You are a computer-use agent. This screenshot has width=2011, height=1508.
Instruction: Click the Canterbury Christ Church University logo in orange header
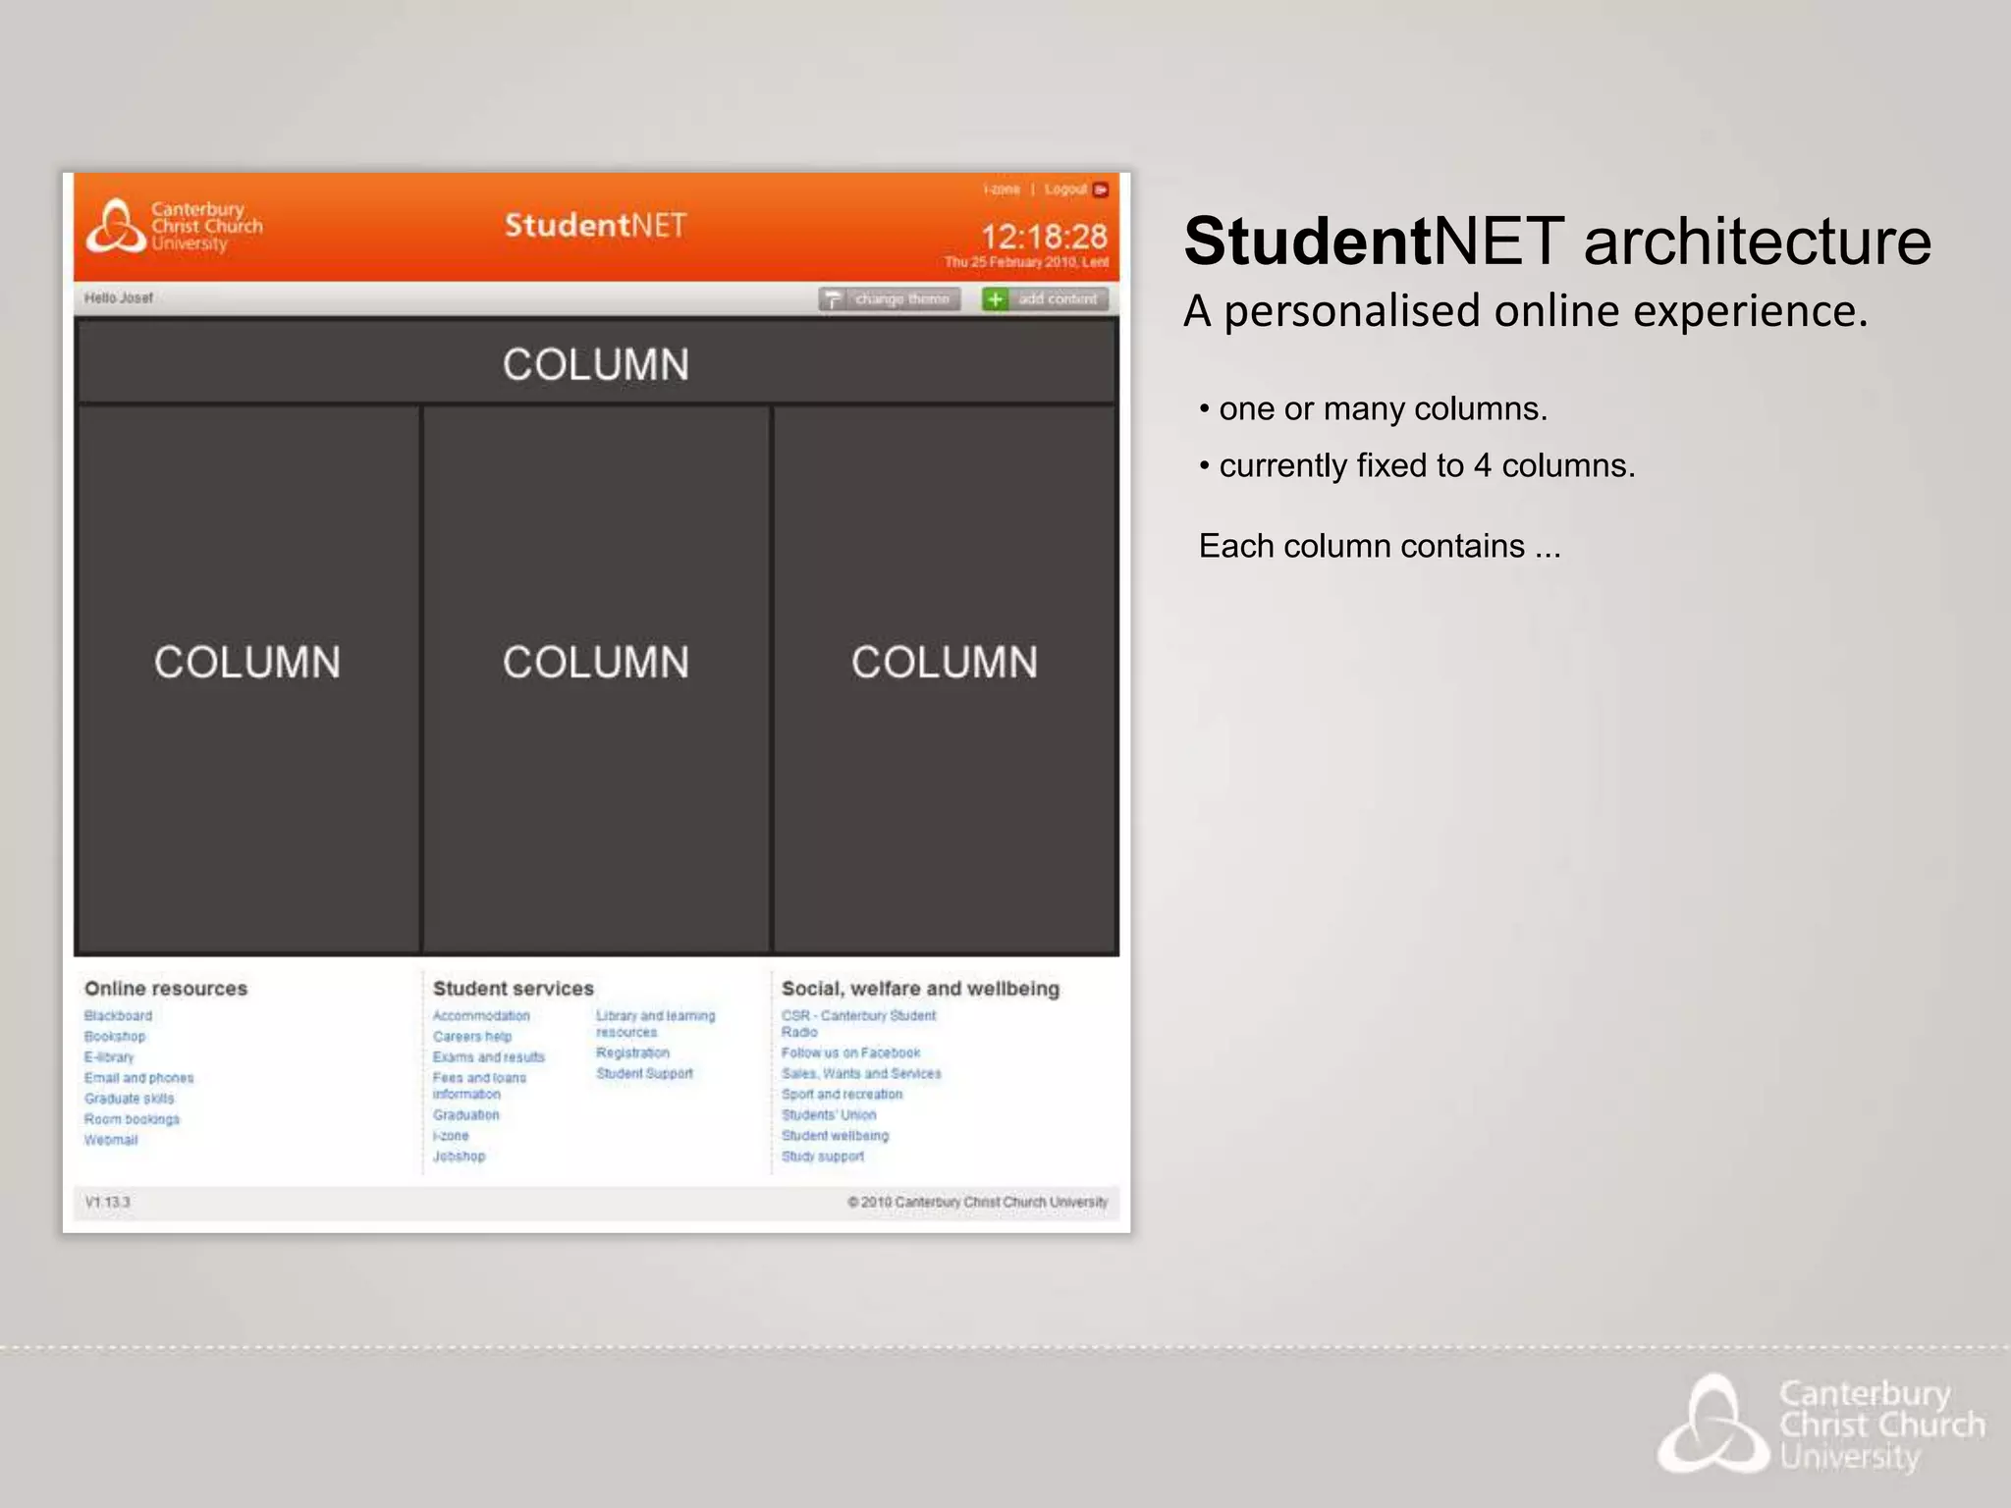(175, 227)
